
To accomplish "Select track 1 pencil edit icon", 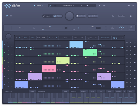I will [8, 43].
